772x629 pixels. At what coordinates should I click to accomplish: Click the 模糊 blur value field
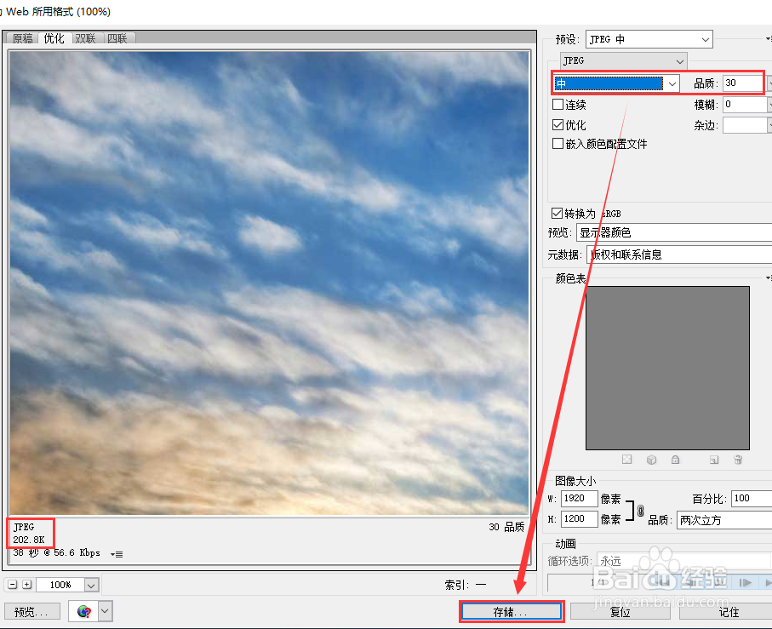coord(745,105)
